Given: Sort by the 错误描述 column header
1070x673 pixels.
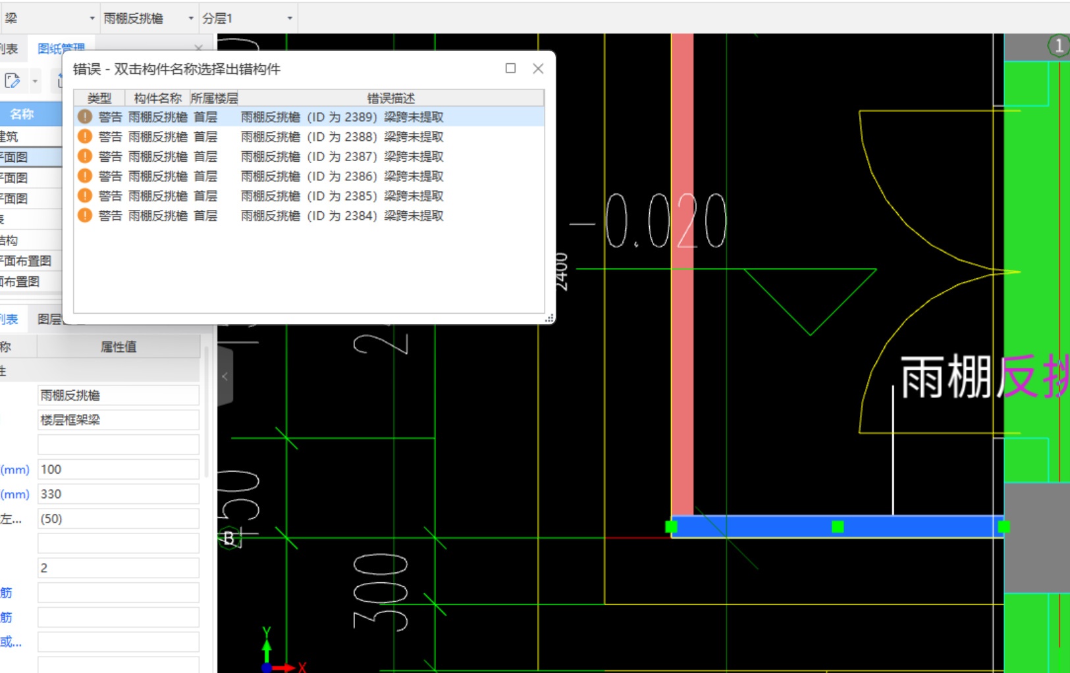Looking at the screenshot, I should coord(391,98).
